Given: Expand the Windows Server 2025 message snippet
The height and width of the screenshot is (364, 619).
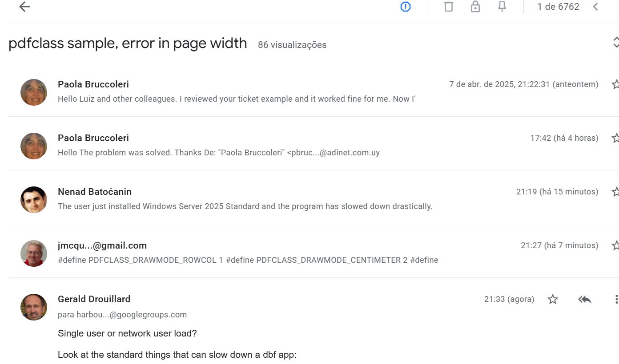Looking at the screenshot, I should (245, 206).
